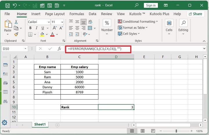This screenshot has width=209, height=135.
Task: Click the Sign in button
Action: (x=151, y=5)
